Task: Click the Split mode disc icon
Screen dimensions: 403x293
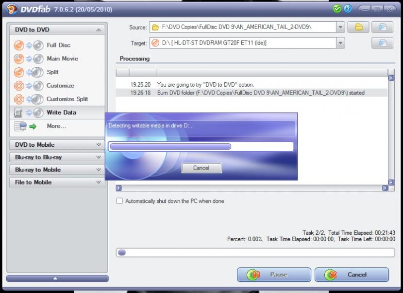Action: [29, 72]
